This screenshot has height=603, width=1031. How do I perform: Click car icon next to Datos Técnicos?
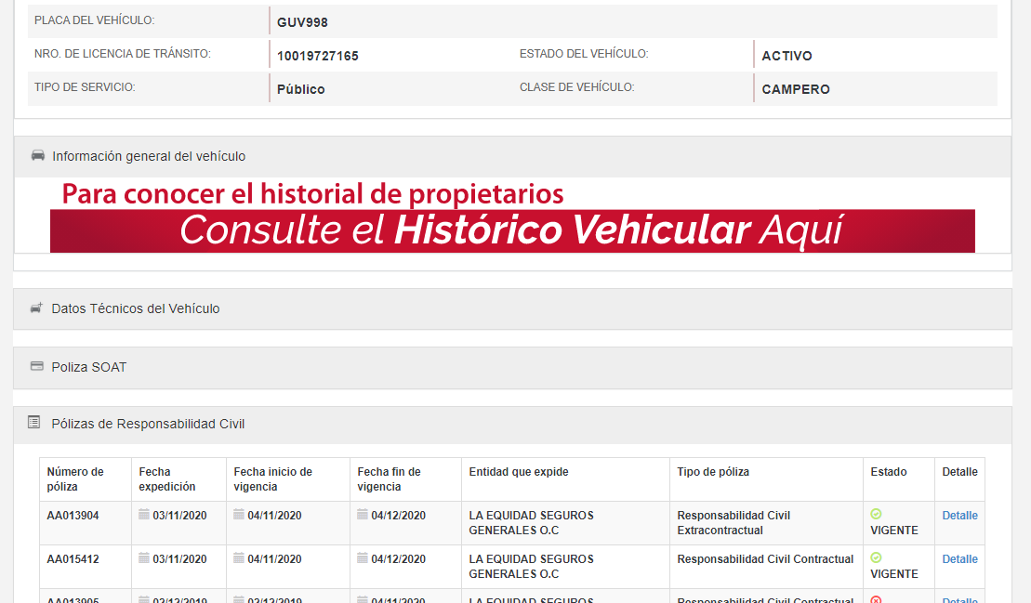click(x=37, y=308)
